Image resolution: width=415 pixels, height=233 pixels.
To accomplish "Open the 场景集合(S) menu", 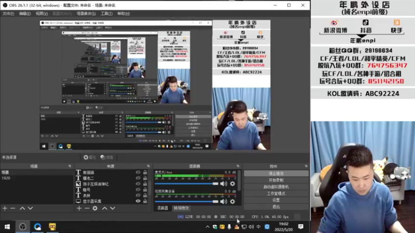I will [x=86, y=13].
